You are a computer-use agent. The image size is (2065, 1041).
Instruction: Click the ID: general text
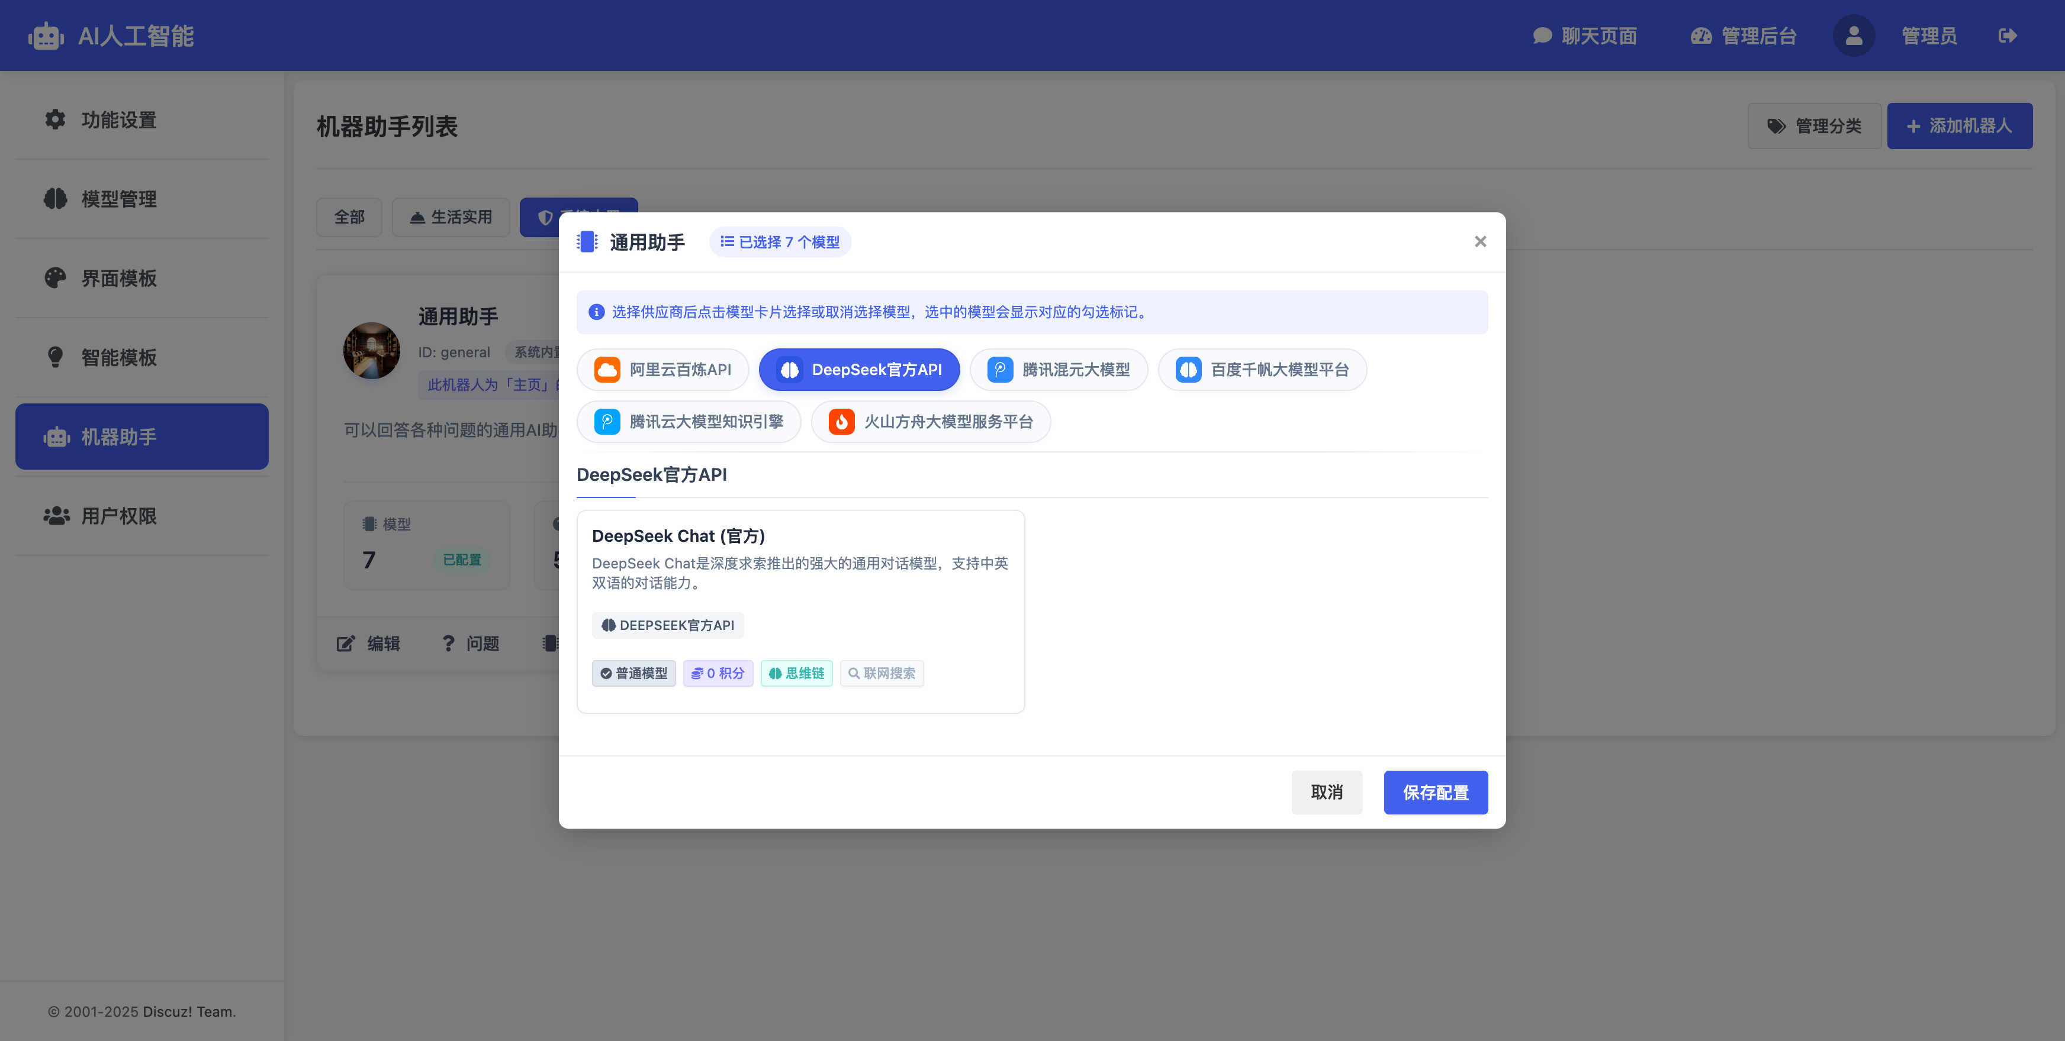453,353
